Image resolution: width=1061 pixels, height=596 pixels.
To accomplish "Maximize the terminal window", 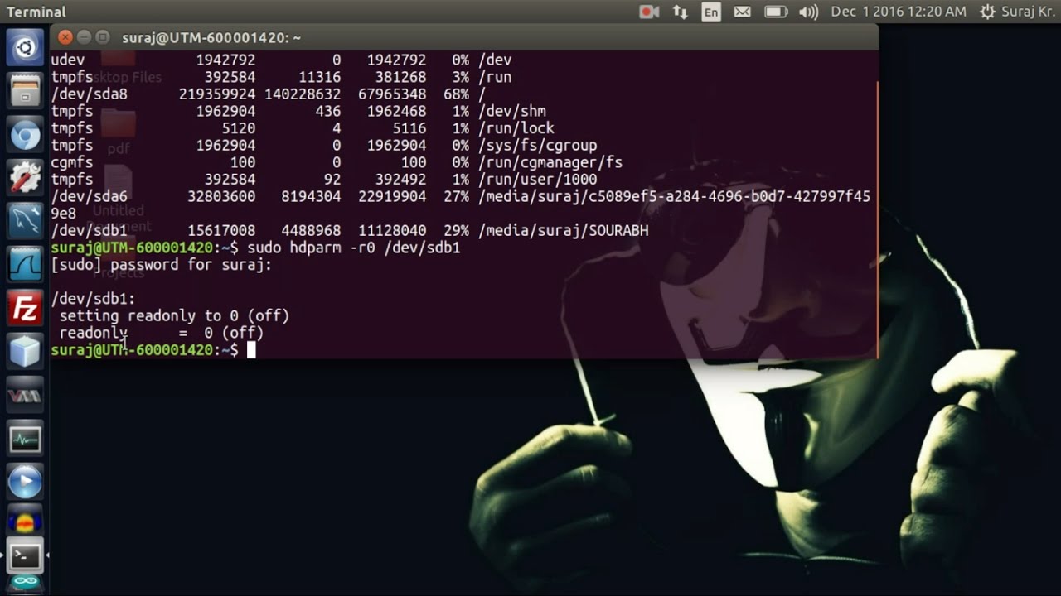I will [103, 37].
